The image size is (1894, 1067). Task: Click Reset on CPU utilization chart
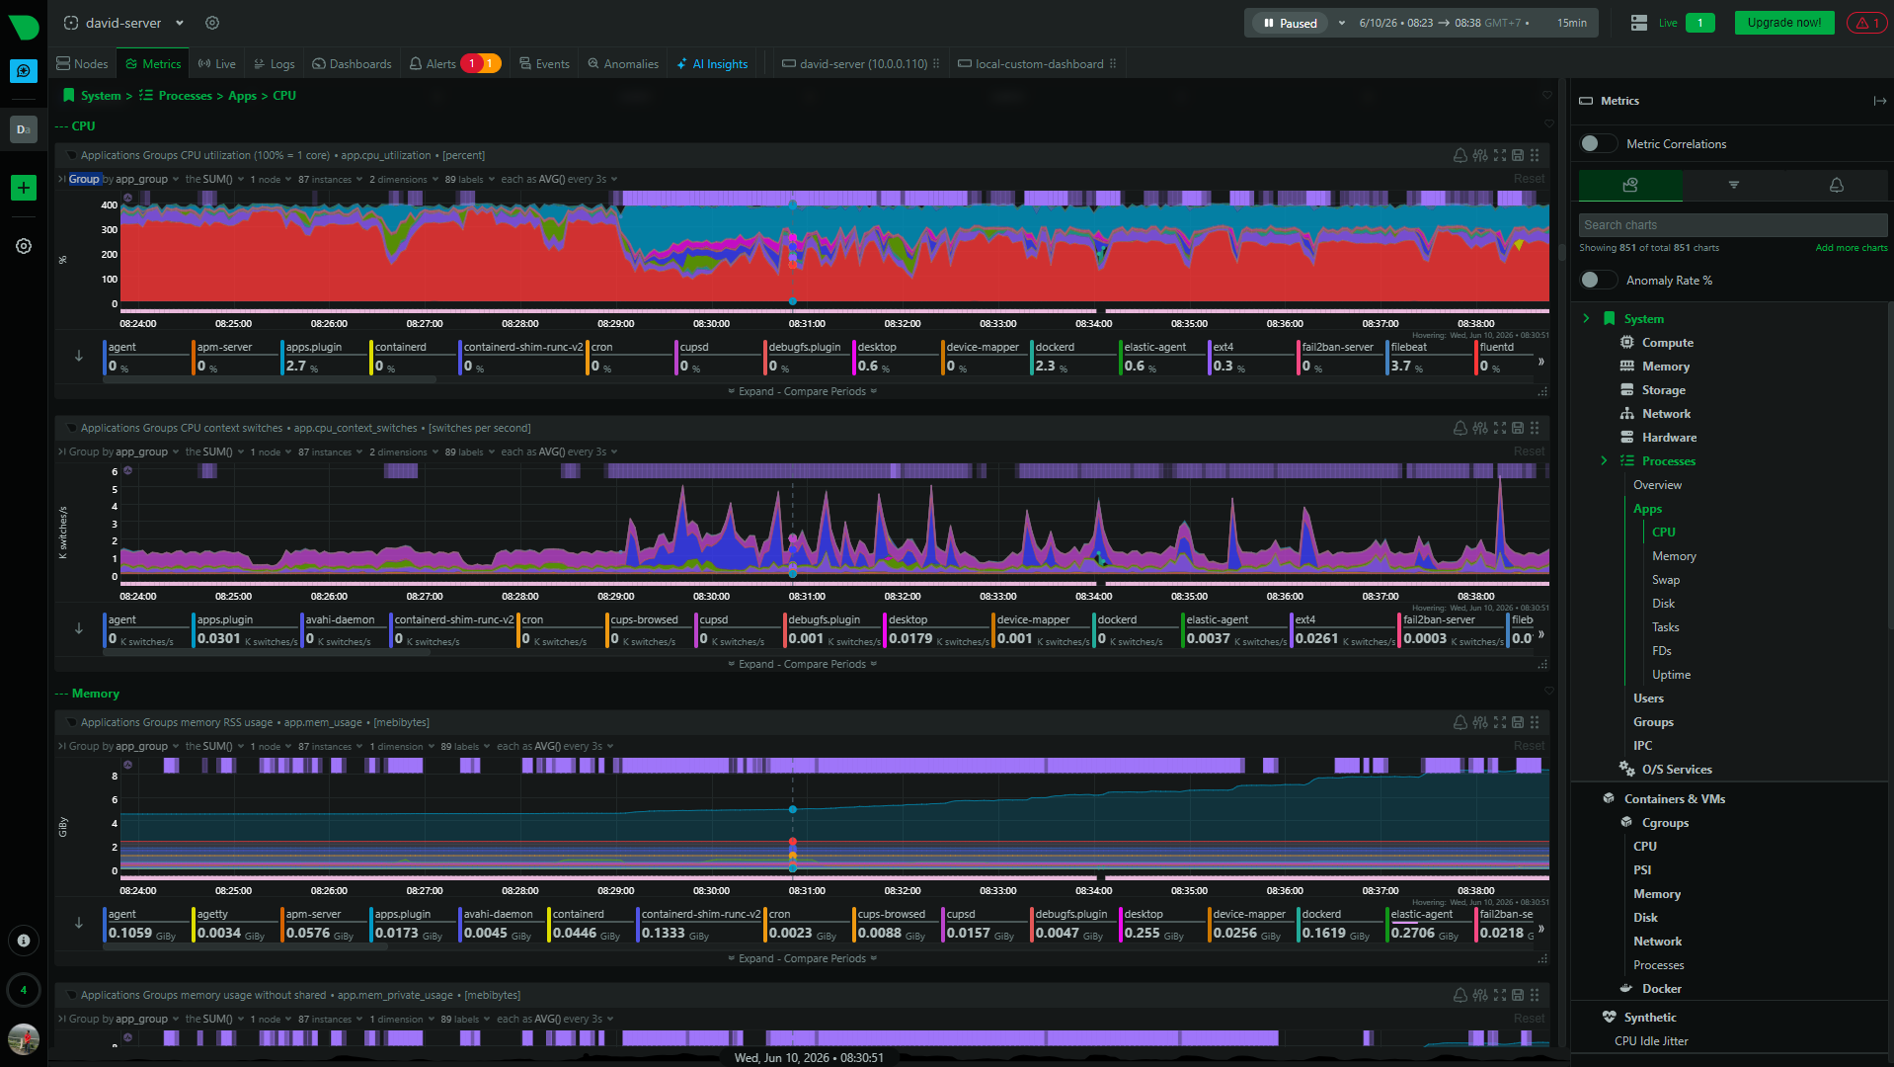(1529, 179)
